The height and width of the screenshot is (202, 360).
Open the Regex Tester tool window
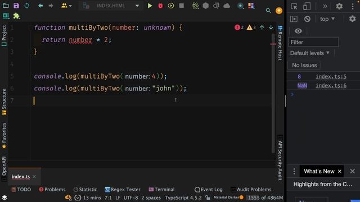[x=123, y=190]
